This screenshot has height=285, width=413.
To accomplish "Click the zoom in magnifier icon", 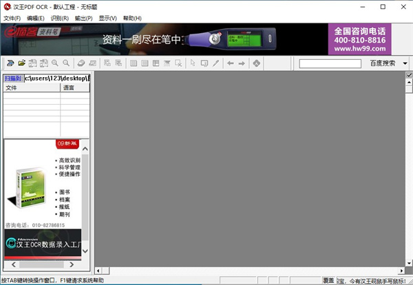I will click(x=55, y=63).
